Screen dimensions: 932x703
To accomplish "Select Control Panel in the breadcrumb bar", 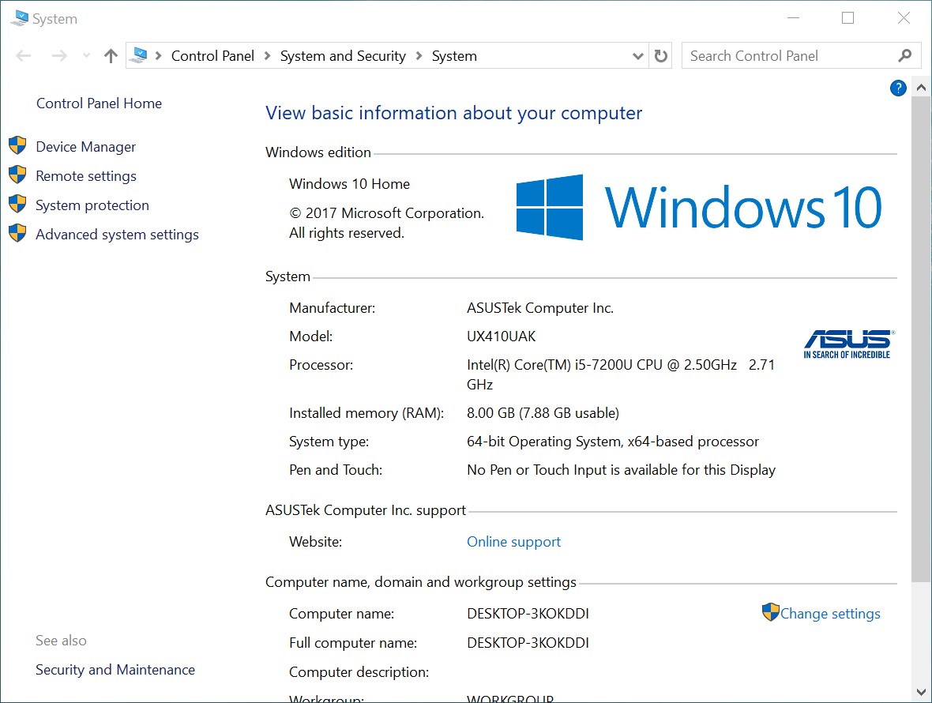I will (212, 55).
